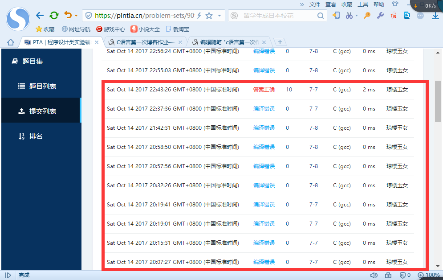
Task: Click the blue search extension icon
Action: point(407,15)
